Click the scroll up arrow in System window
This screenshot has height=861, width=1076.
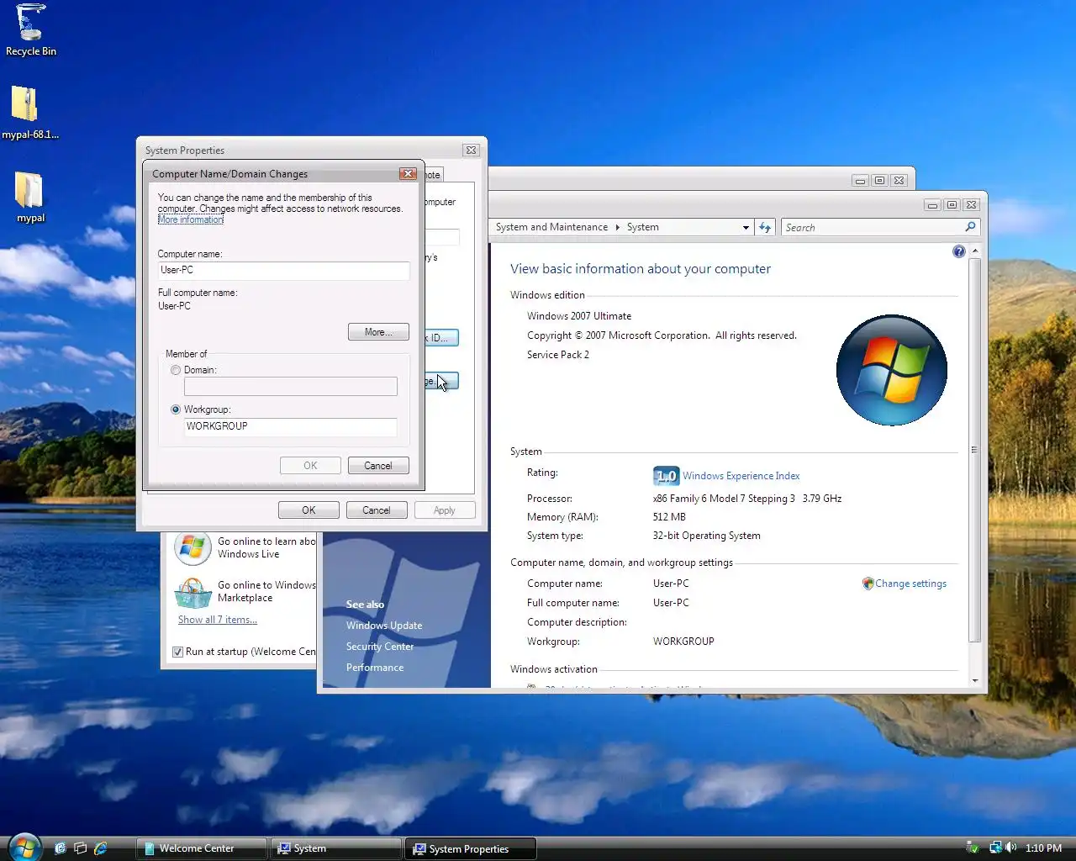975,251
